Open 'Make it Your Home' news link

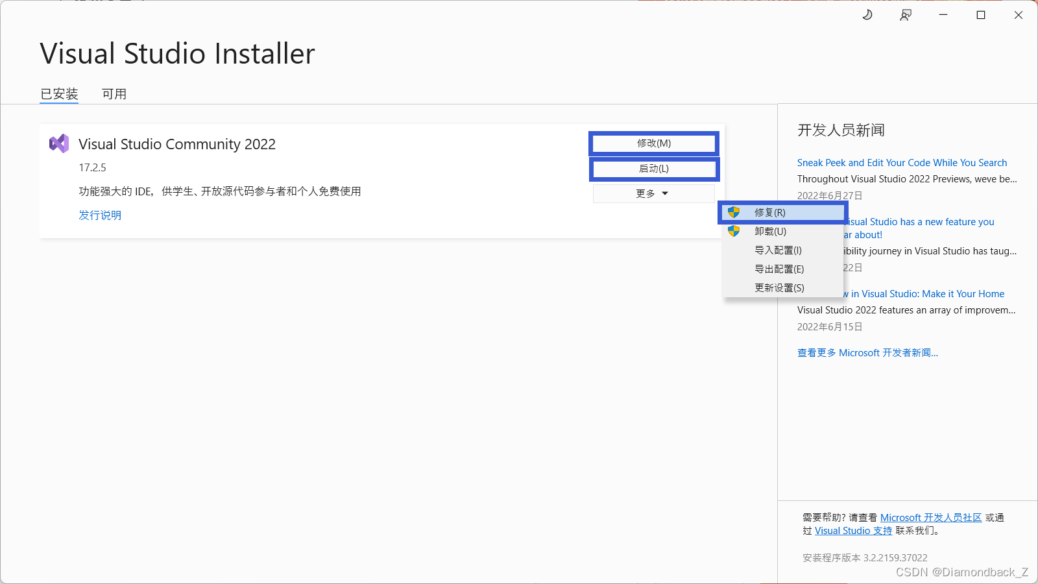coord(924,294)
